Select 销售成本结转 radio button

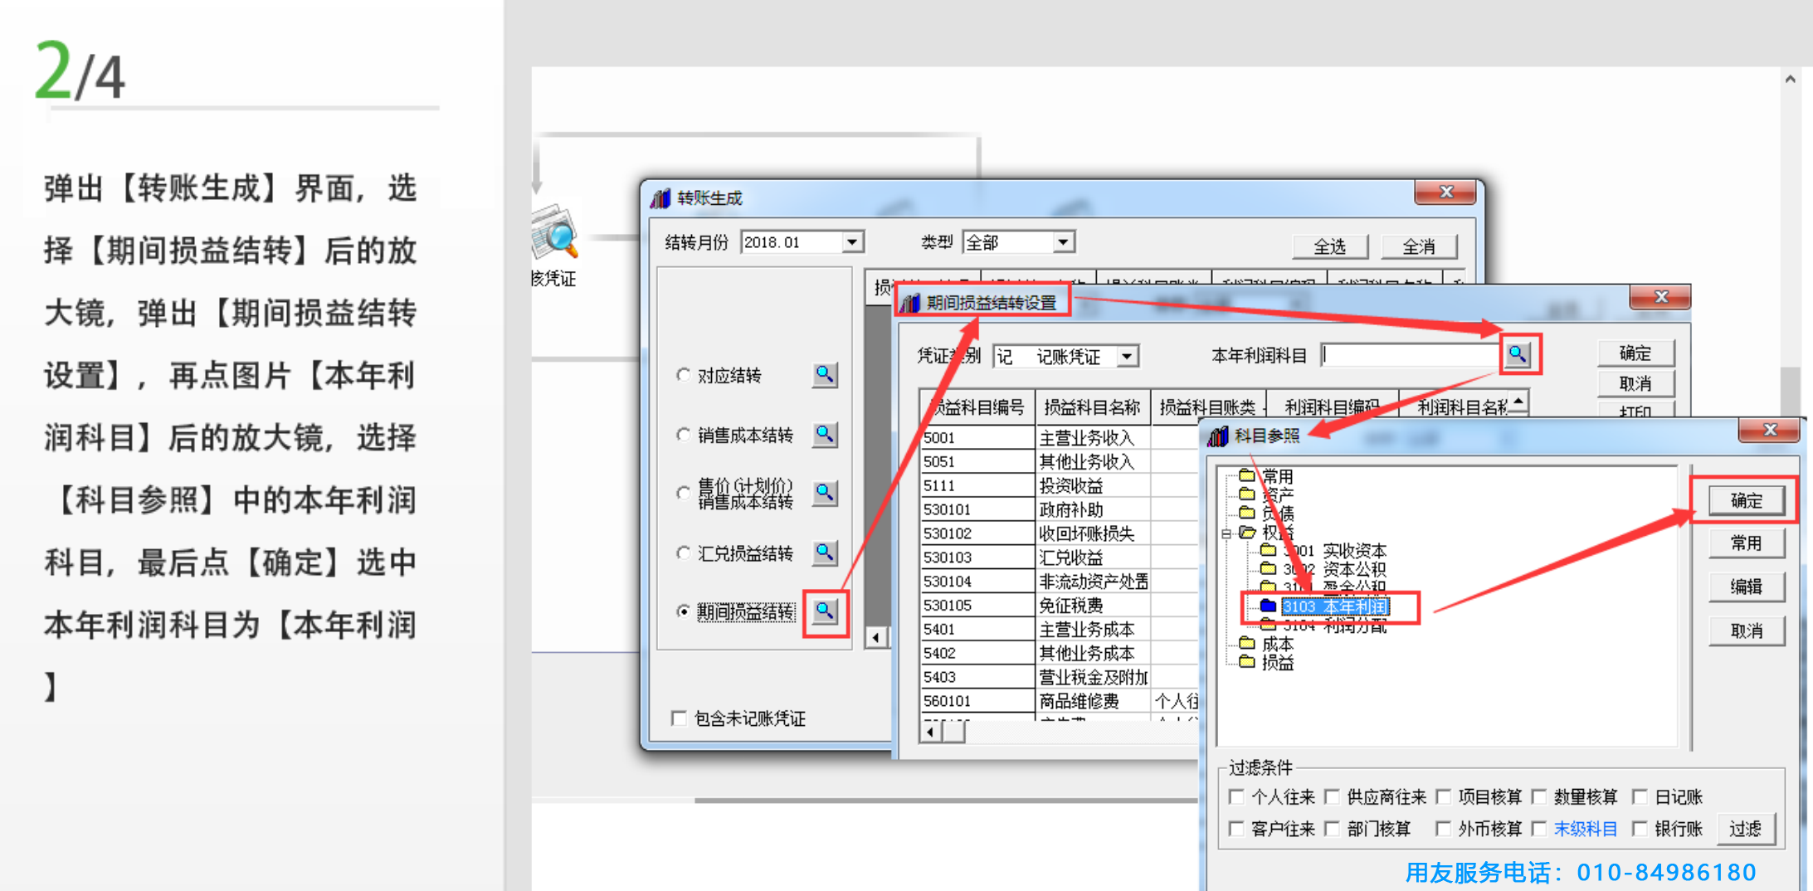683,434
